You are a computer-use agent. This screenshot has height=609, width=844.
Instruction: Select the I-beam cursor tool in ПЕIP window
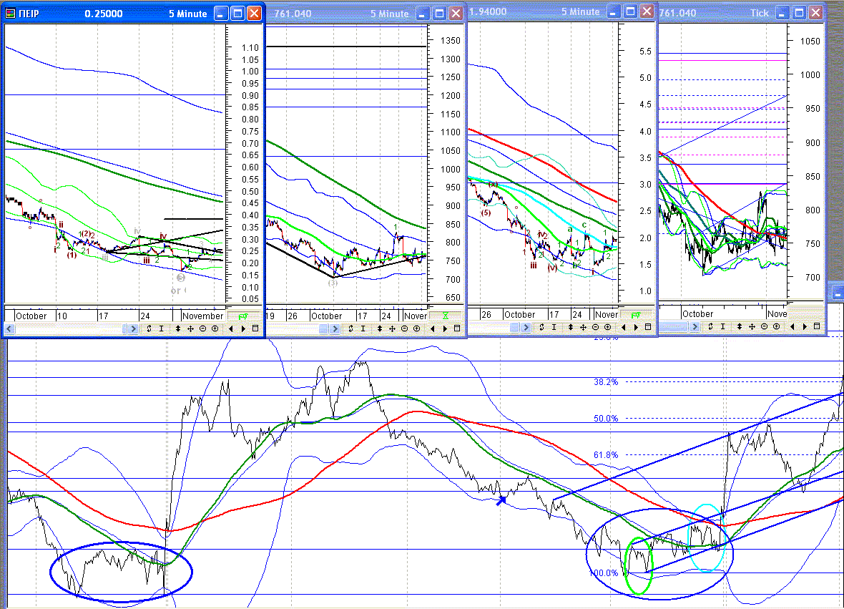tap(162, 328)
